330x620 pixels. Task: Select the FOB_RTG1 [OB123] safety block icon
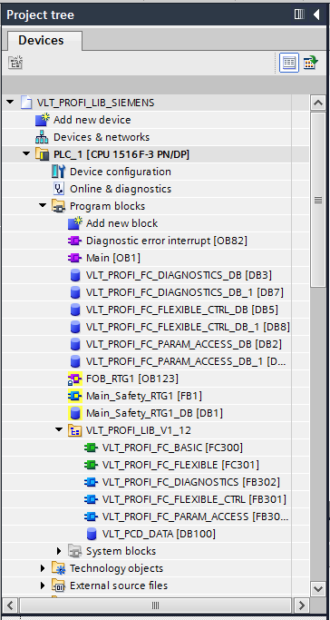[74, 379]
